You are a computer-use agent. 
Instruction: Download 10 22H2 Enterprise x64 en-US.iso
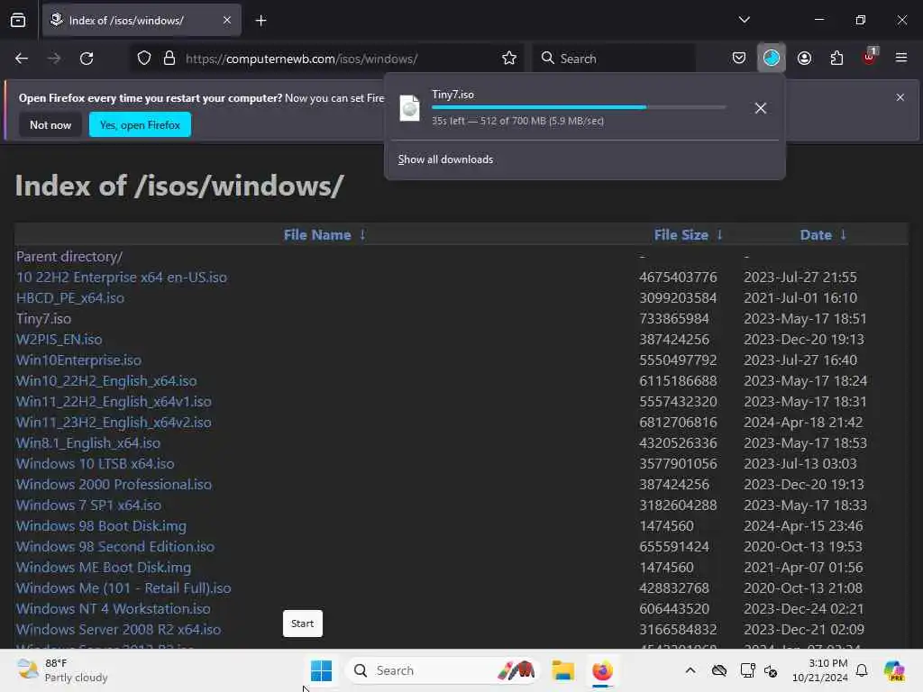[x=122, y=278]
